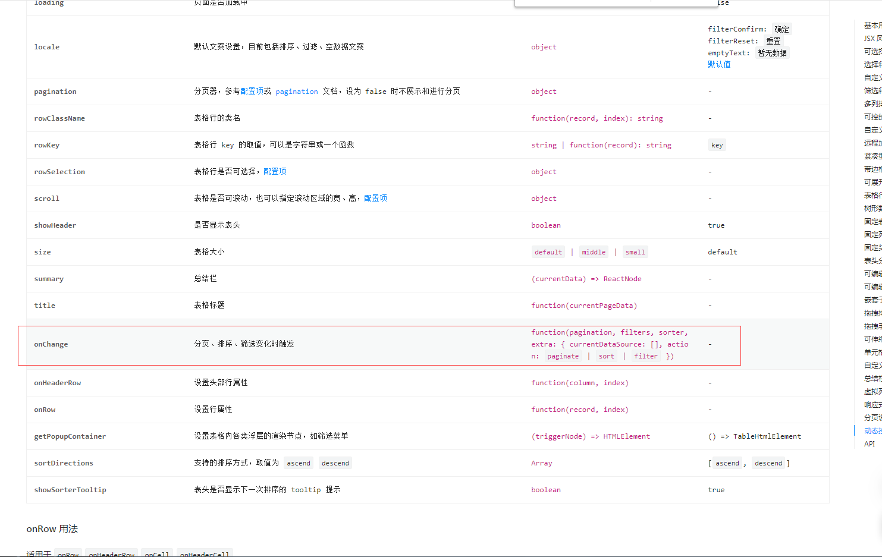The width and height of the screenshot is (882, 557).
Task: Go to the 基本用 anchor in the sidebar
Action: tap(872, 25)
